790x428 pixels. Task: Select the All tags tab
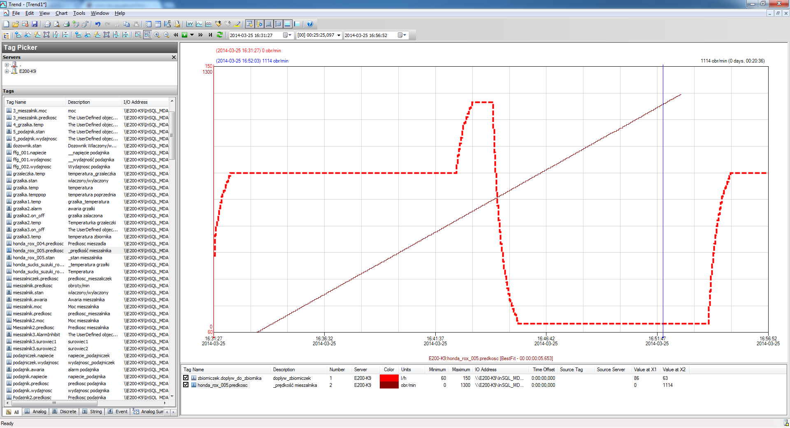point(13,412)
